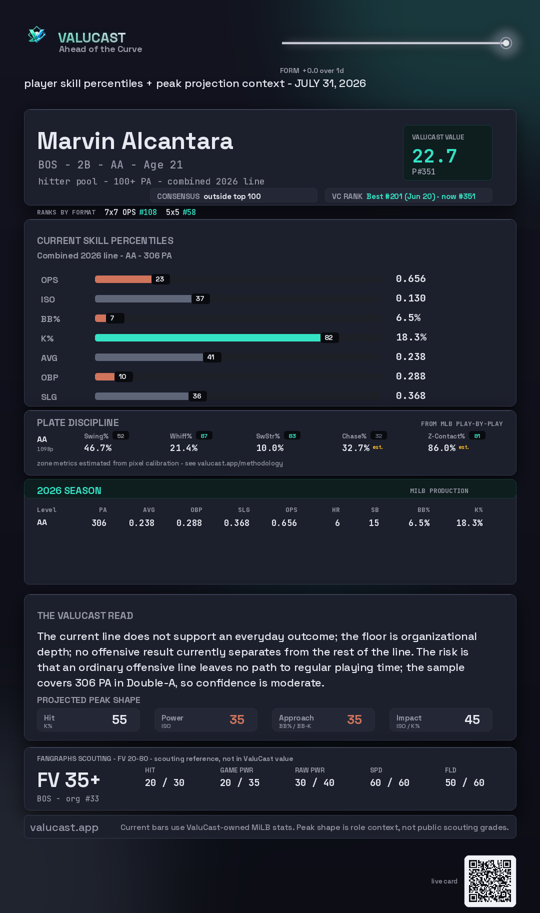The height and width of the screenshot is (913, 540).
Task: Click the QR code live card
Action: [x=490, y=881]
